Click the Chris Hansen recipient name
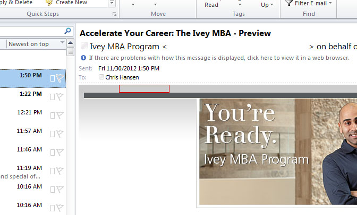Image resolution: width=357 pixels, height=215 pixels. pos(122,77)
